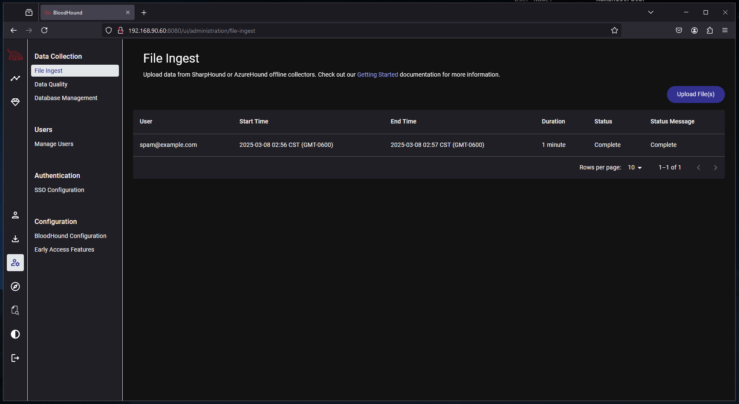
Task: Click the URL address bar
Action: point(361,31)
